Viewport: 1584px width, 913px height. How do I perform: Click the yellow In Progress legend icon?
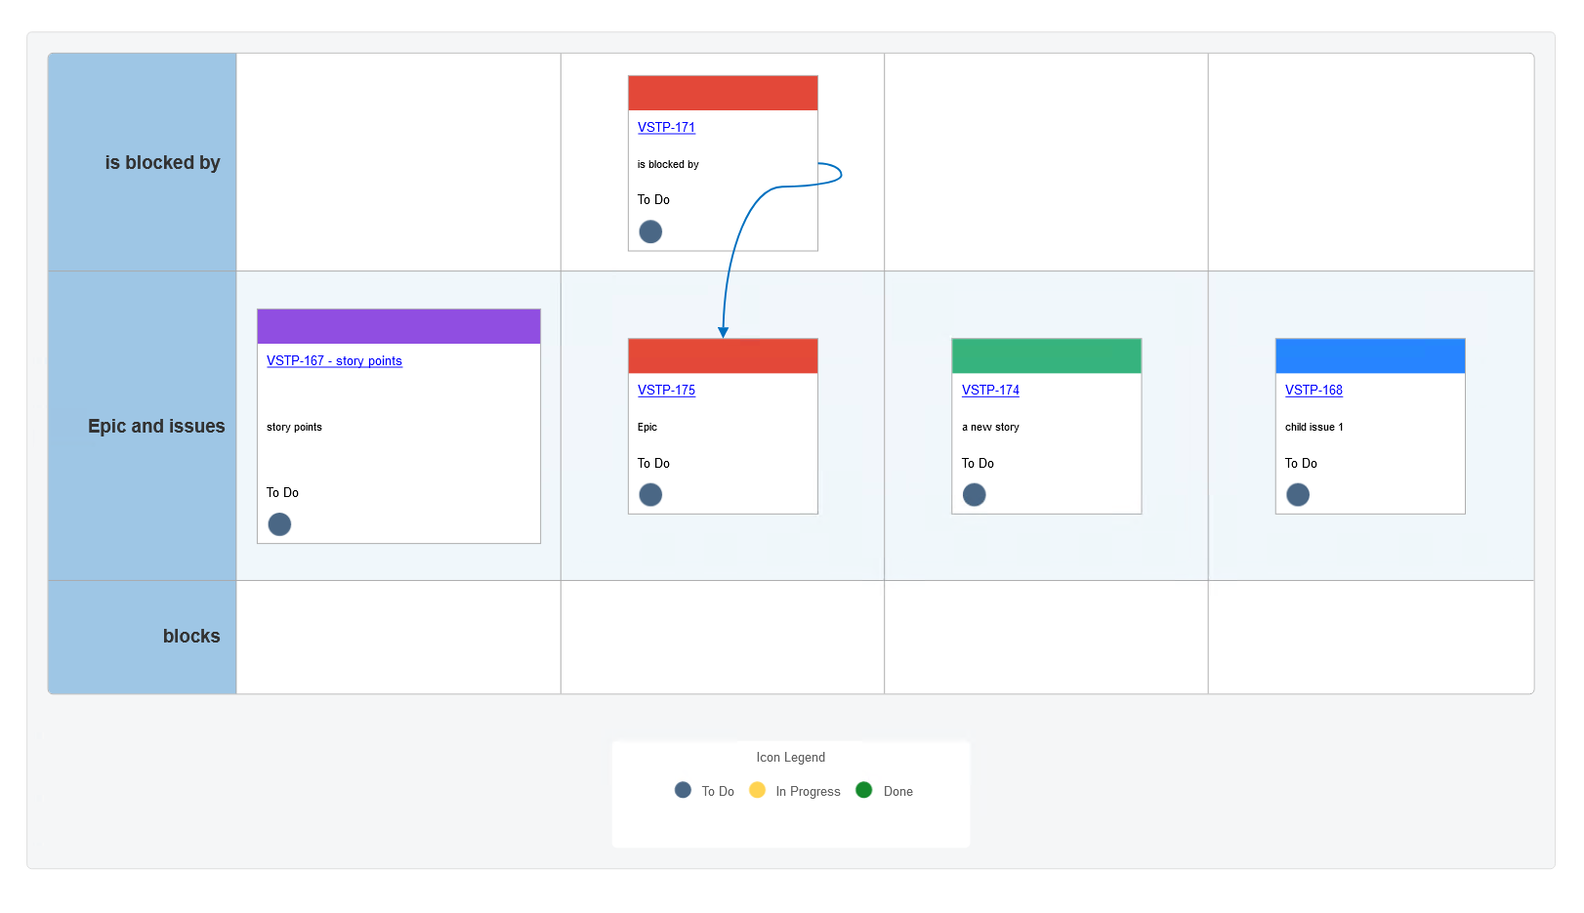[757, 790]
